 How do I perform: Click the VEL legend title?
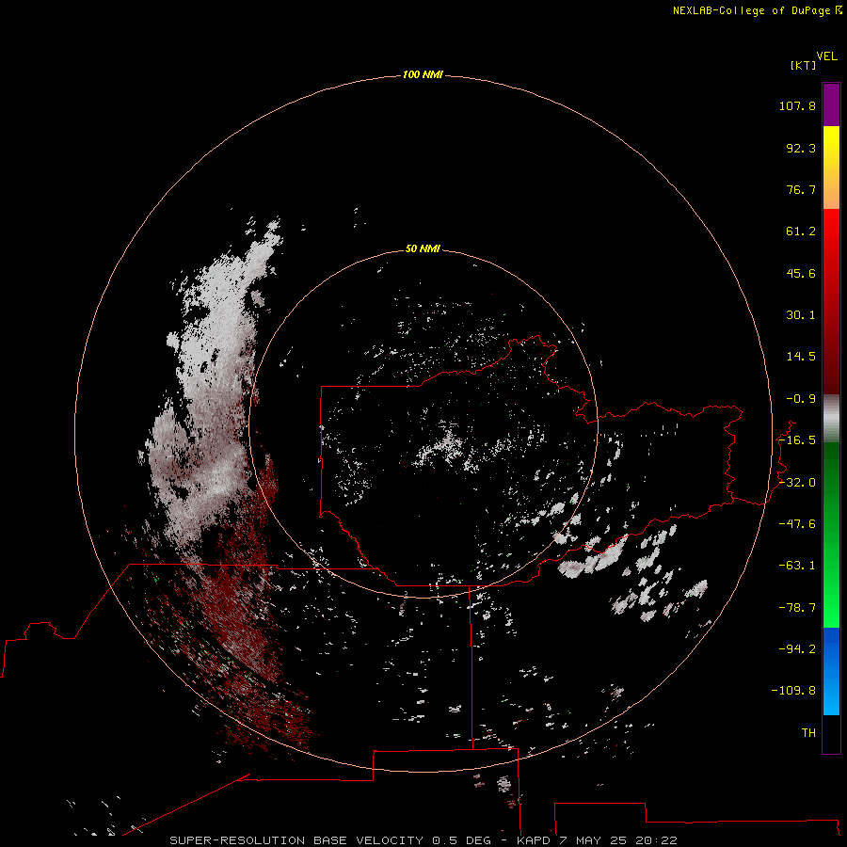tap(826, 56)
